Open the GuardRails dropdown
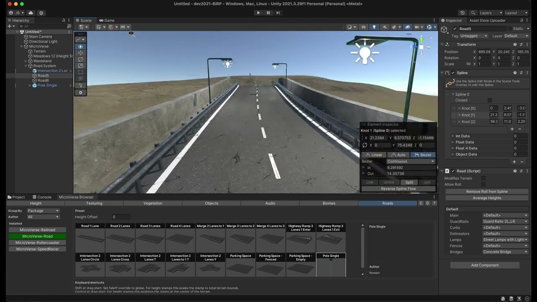The height and width of the screenshot is (302, 537). (x=505, y=221)
